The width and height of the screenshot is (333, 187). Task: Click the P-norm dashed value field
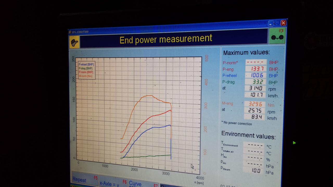coord(256,62)
